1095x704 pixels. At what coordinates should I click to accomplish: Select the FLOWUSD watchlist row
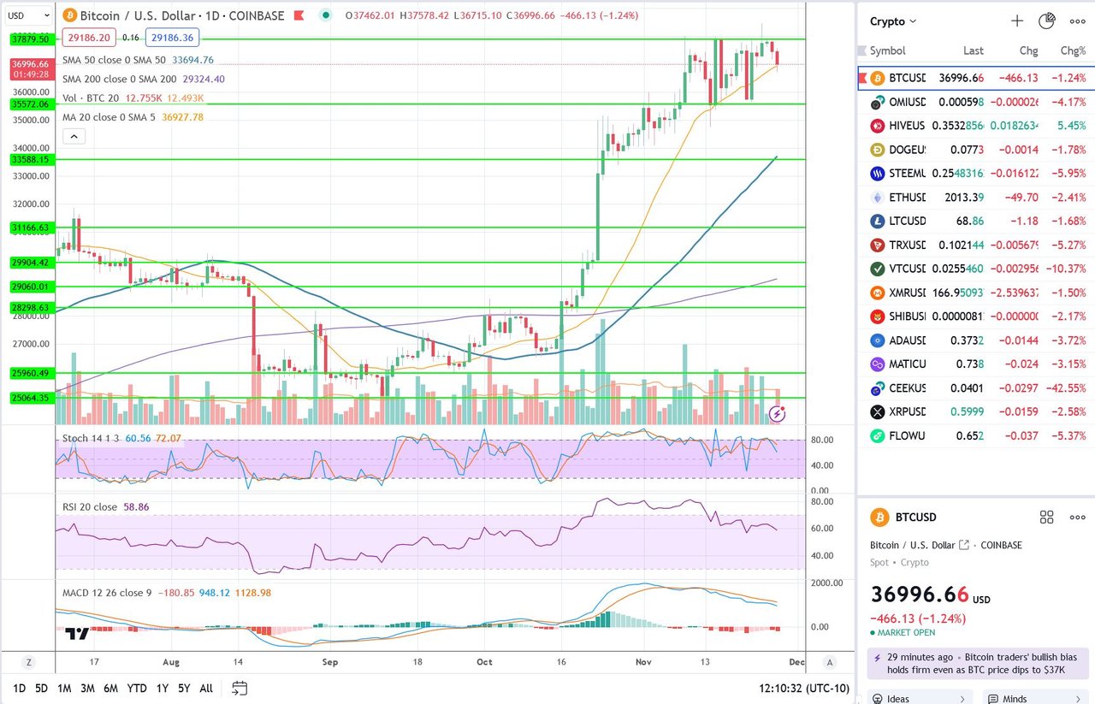click(x=976, y=435)
